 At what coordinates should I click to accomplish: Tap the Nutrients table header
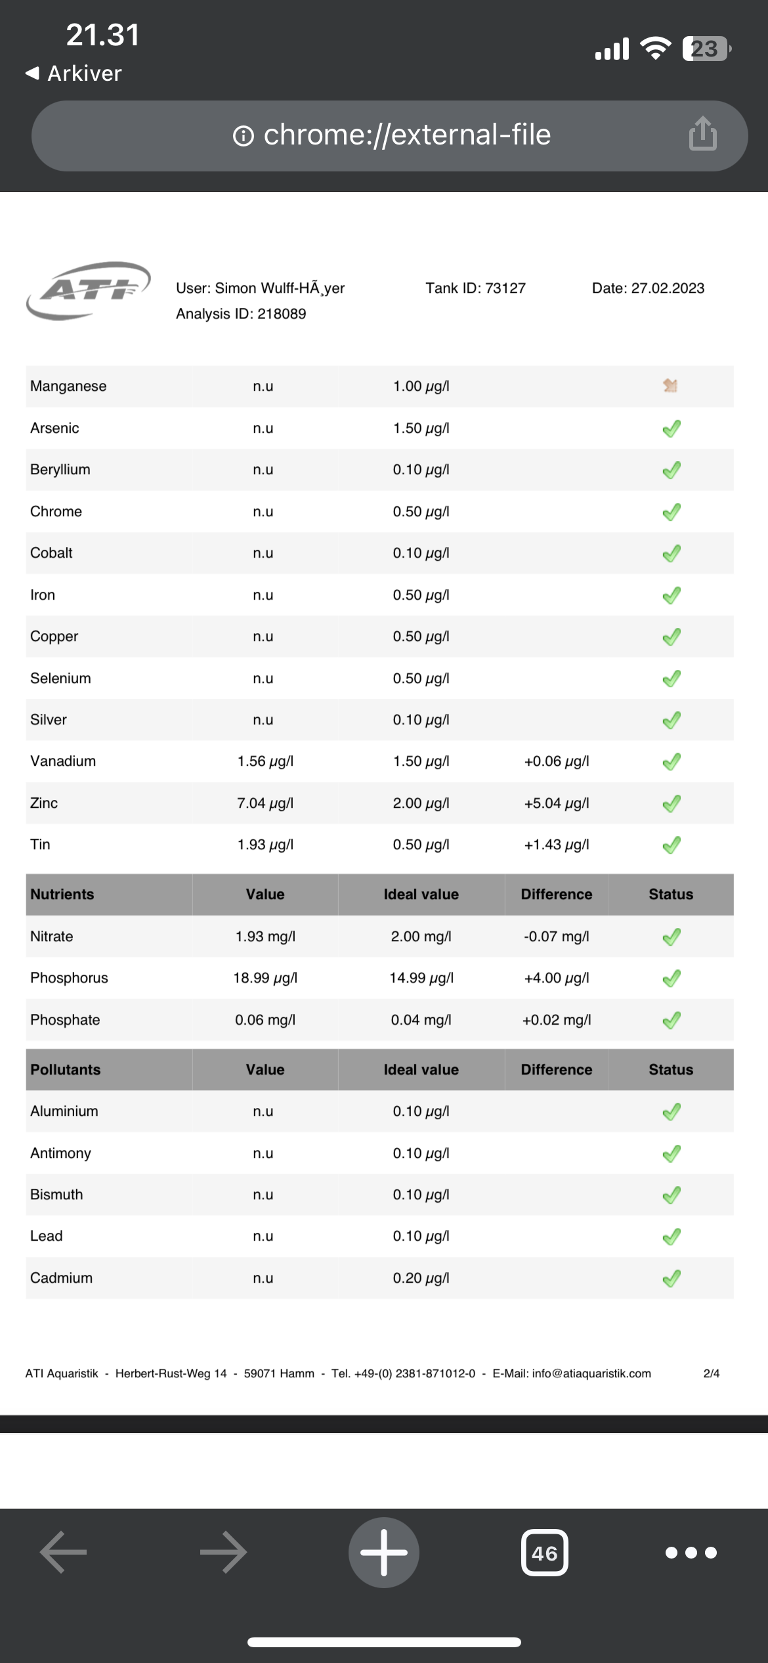pyautogui.click(x=62, y=895)
